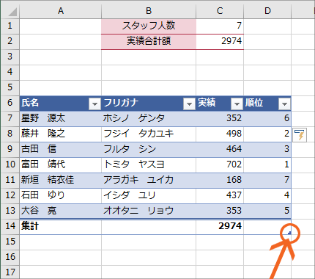Select the bold 2974 total cell
This screenshot has width=315, height=279.
pos(220,226)
